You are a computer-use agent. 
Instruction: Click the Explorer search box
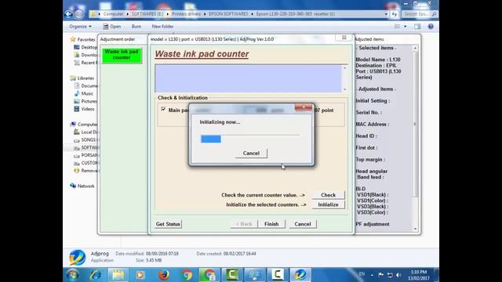(420, 14)
